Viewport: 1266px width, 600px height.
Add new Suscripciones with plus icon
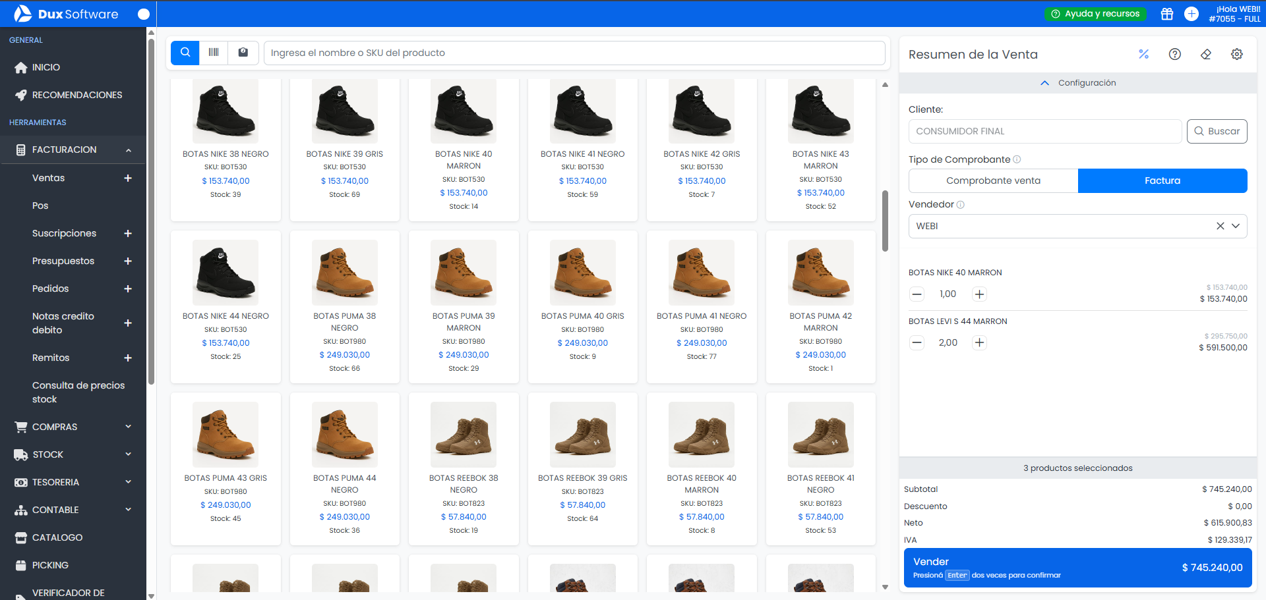click(x=128, y=233)
